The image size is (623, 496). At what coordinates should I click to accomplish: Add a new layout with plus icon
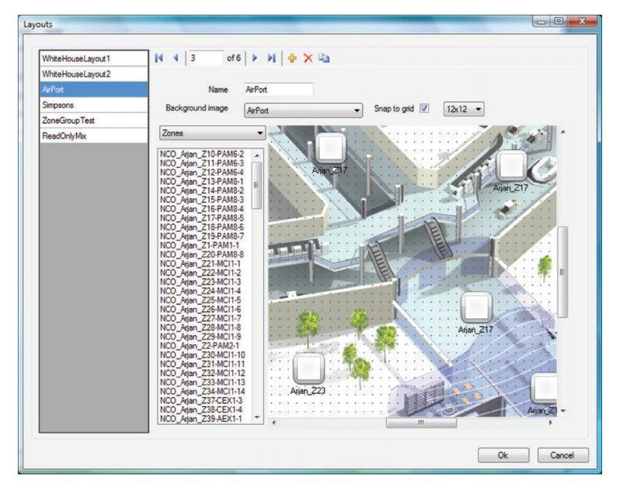tap(293, 58)
